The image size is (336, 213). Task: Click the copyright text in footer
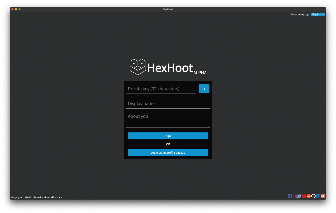click(36, 198)
